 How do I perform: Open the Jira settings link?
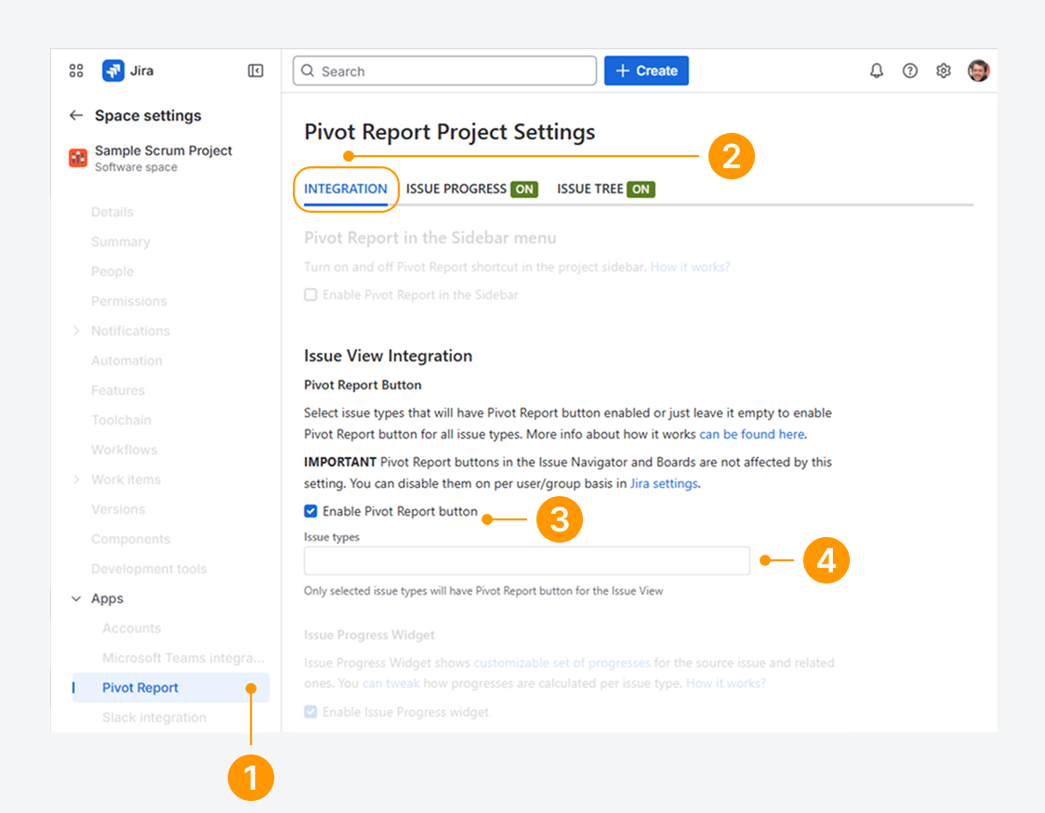pyautogui.click(x=664, y=483)
